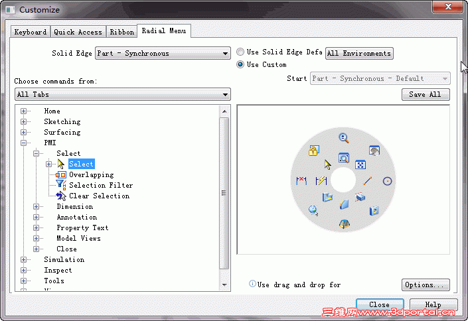This screenshot has height=321, width=468.
Task: Expand the Model Views group
Action: coord(36,238)
